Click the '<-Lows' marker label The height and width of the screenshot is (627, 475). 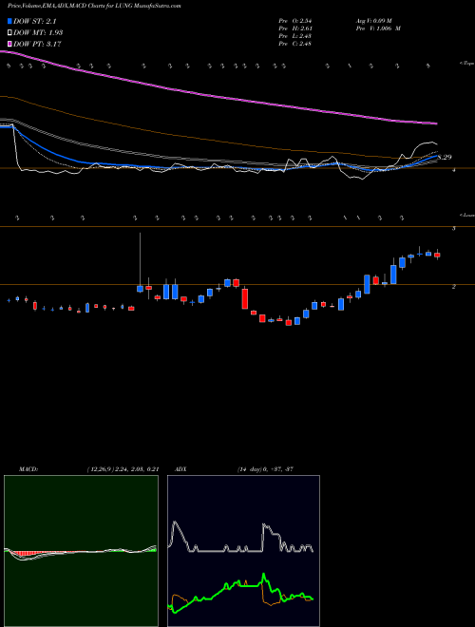point(466,215)
